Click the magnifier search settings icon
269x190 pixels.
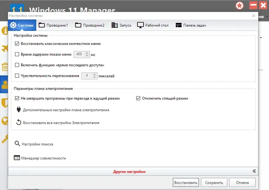(x=17, y=143)
